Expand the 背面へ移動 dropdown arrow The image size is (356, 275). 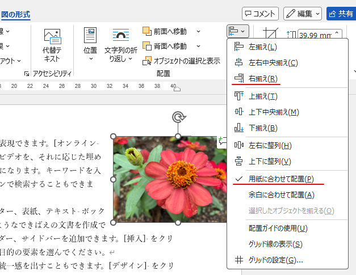pyautogui.click(x=198, y=46)
